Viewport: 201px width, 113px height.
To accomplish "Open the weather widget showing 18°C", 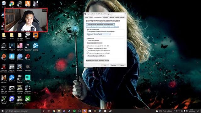I will pyautogui.click(x=164, y=111).
